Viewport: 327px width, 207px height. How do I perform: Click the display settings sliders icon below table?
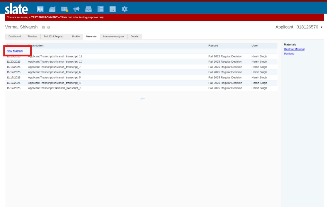pyautogui.click(x=142, y=99)
